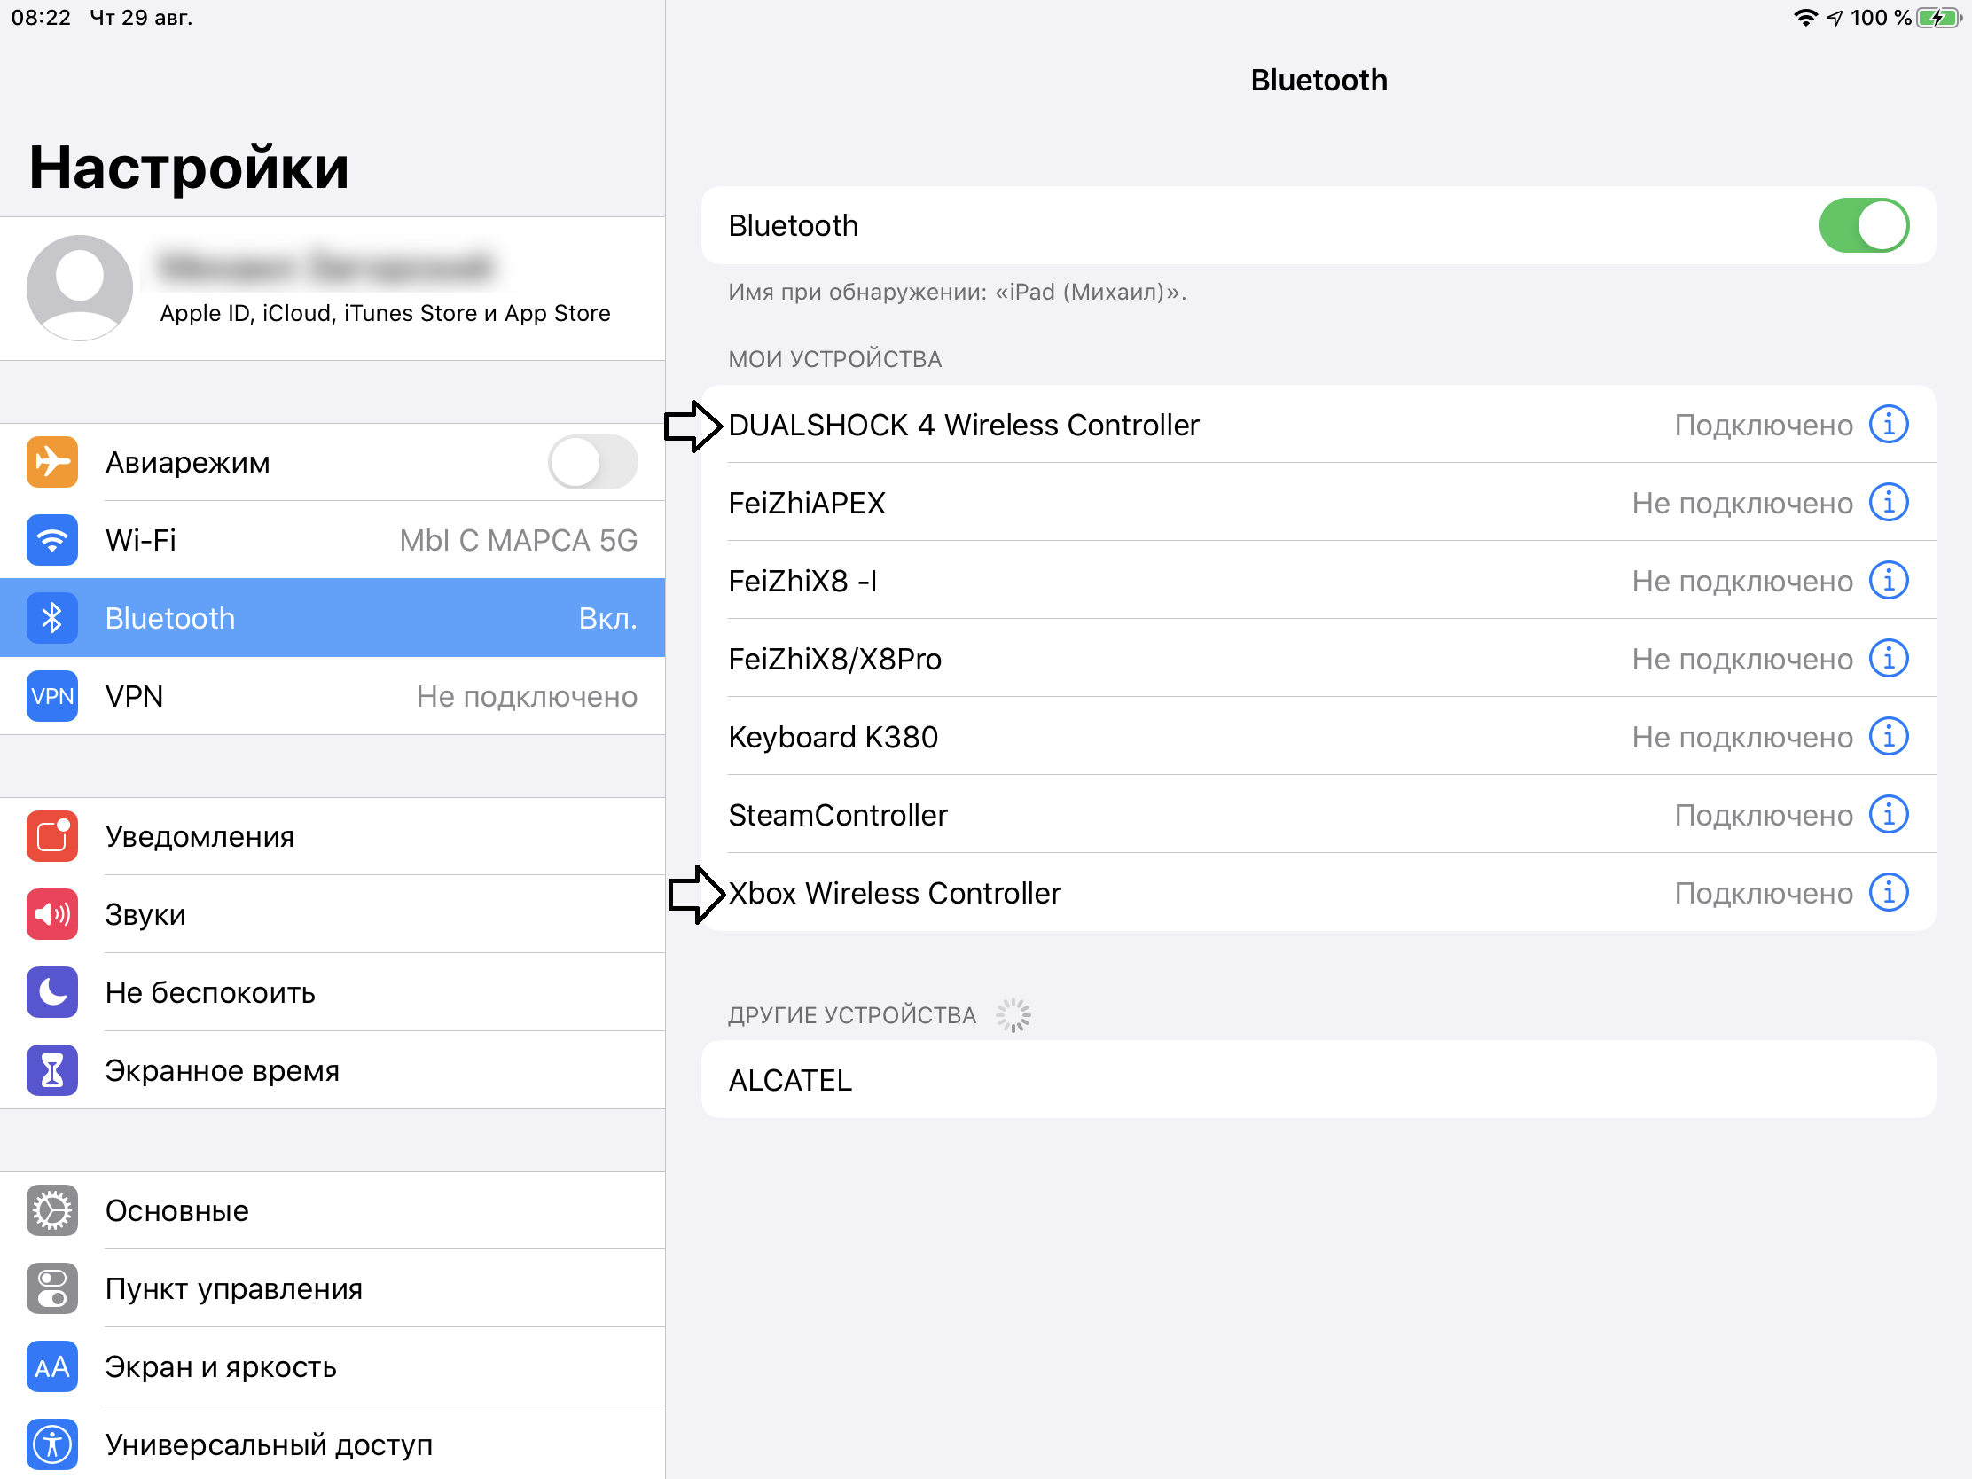
Task: Tap the Do Not Disturb moon icon
Action: (x=51, y=992)
